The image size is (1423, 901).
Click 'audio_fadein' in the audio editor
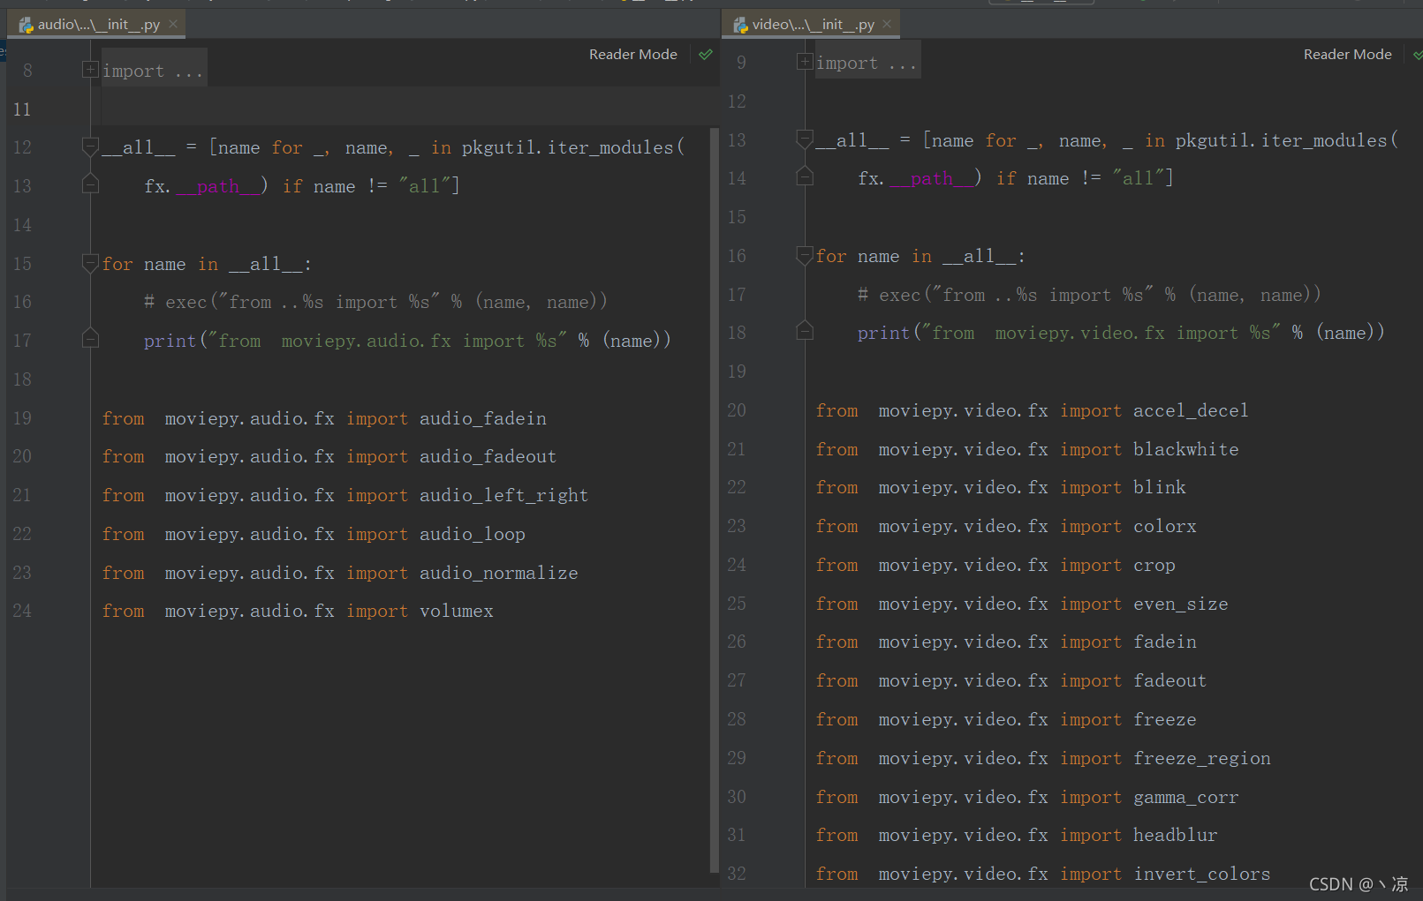(483, 418)
